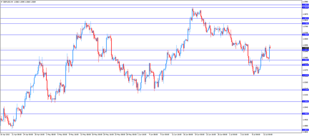The height and width of the screenshot is (136, 309).
Task: Click the 1.5760 price scale value
Action: [x=305, y=26]
